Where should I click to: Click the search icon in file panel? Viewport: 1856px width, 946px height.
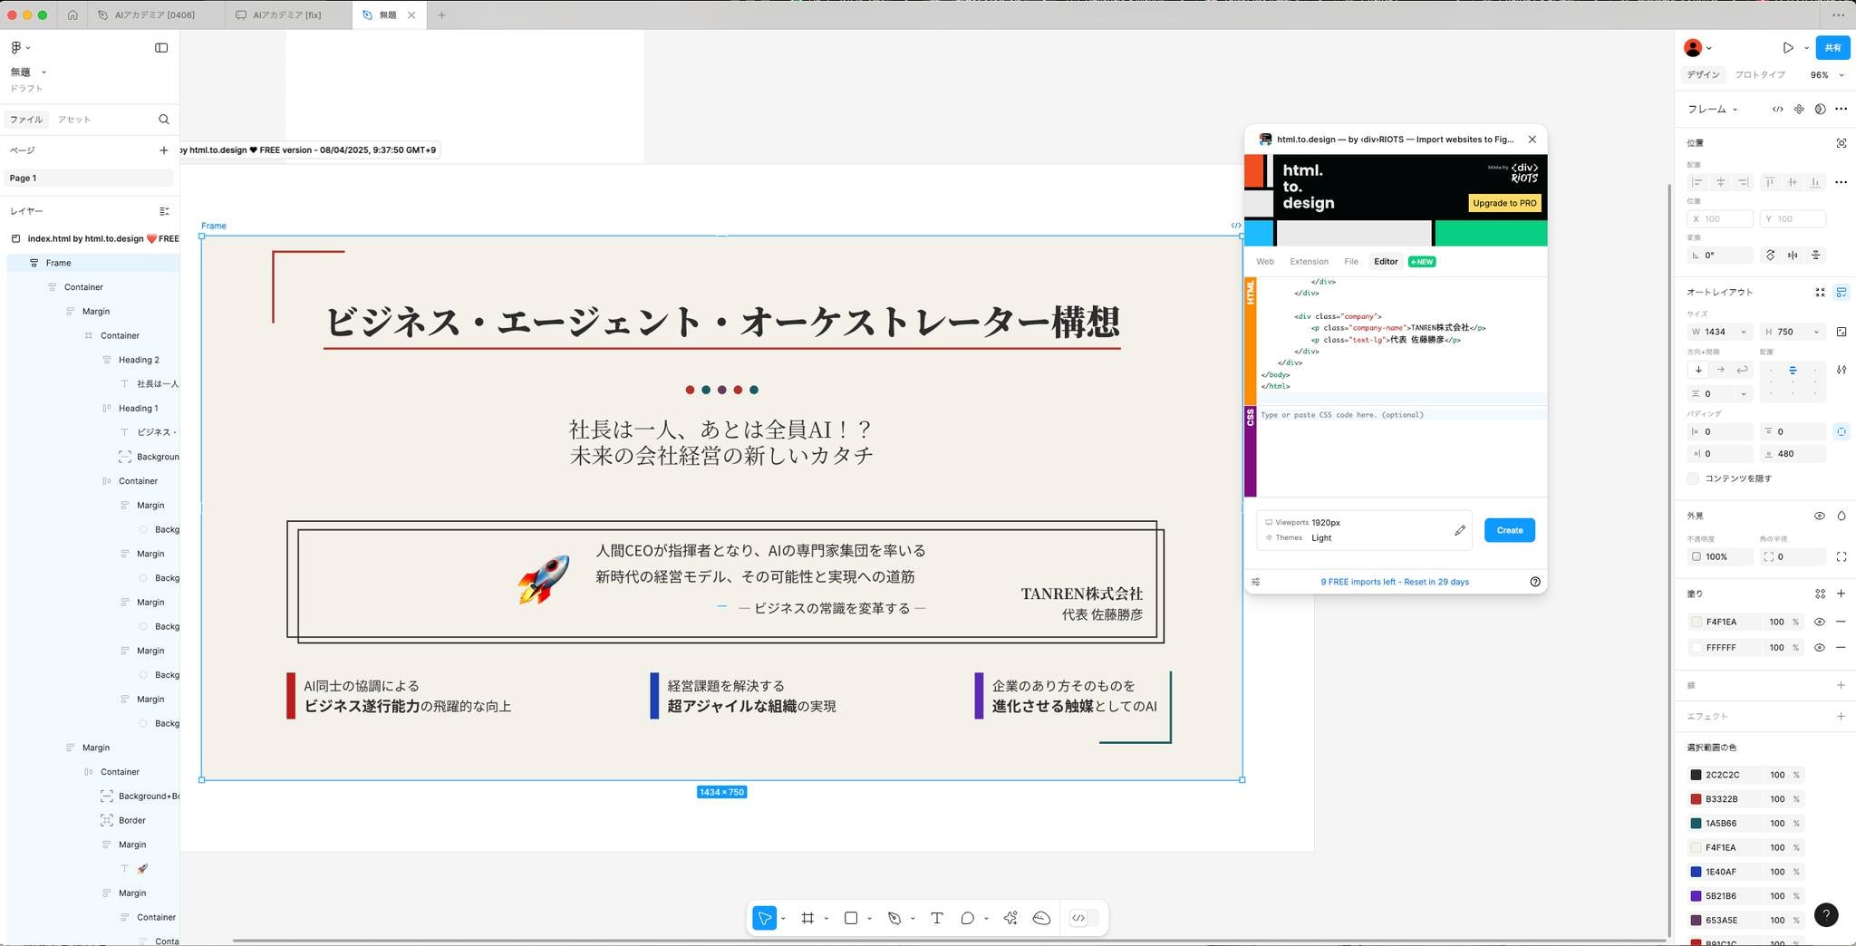pyautogui.click(x=164, y=120)
